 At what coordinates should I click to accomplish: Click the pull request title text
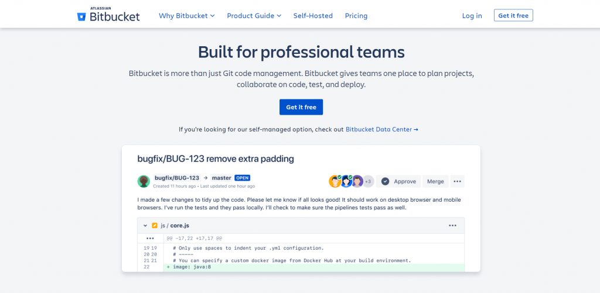(216, 159)
